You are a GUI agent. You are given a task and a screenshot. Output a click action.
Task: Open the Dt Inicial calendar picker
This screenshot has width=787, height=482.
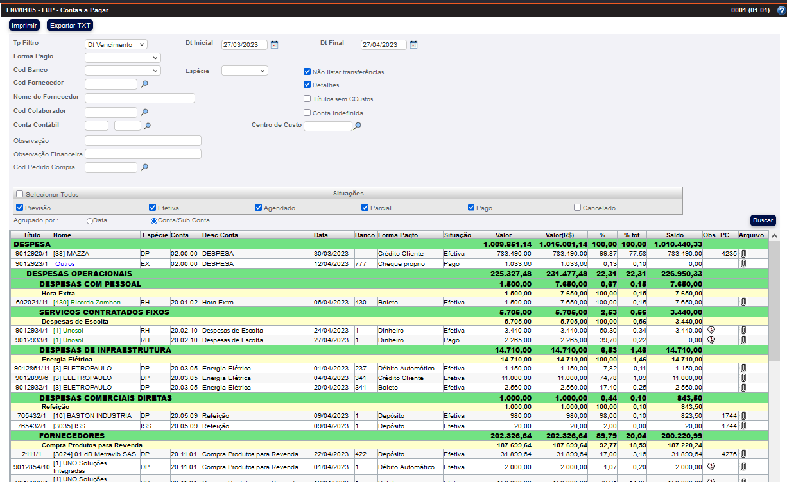274,45
